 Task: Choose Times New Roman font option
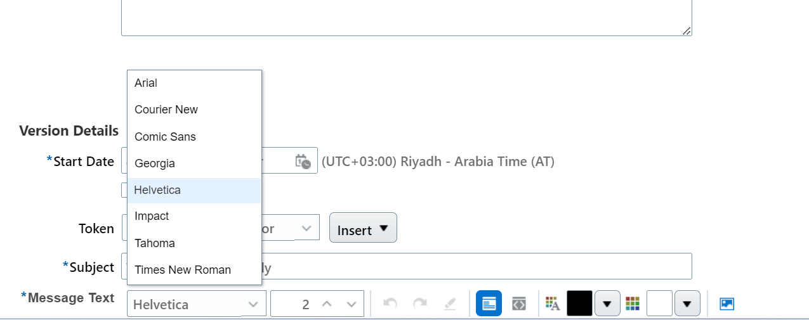click(x=183, y=270)
